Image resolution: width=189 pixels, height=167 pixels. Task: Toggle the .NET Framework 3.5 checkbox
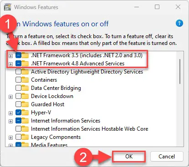(x=18, y=55)
